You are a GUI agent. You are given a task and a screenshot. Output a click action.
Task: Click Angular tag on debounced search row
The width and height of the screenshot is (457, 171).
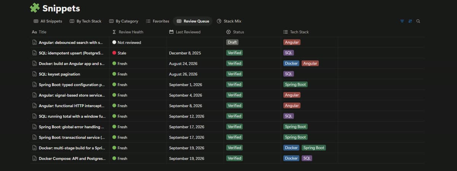click(x=292, y=43)
